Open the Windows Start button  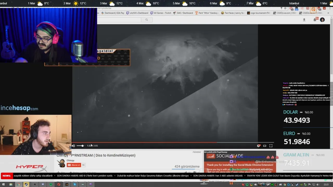point(4,184)
